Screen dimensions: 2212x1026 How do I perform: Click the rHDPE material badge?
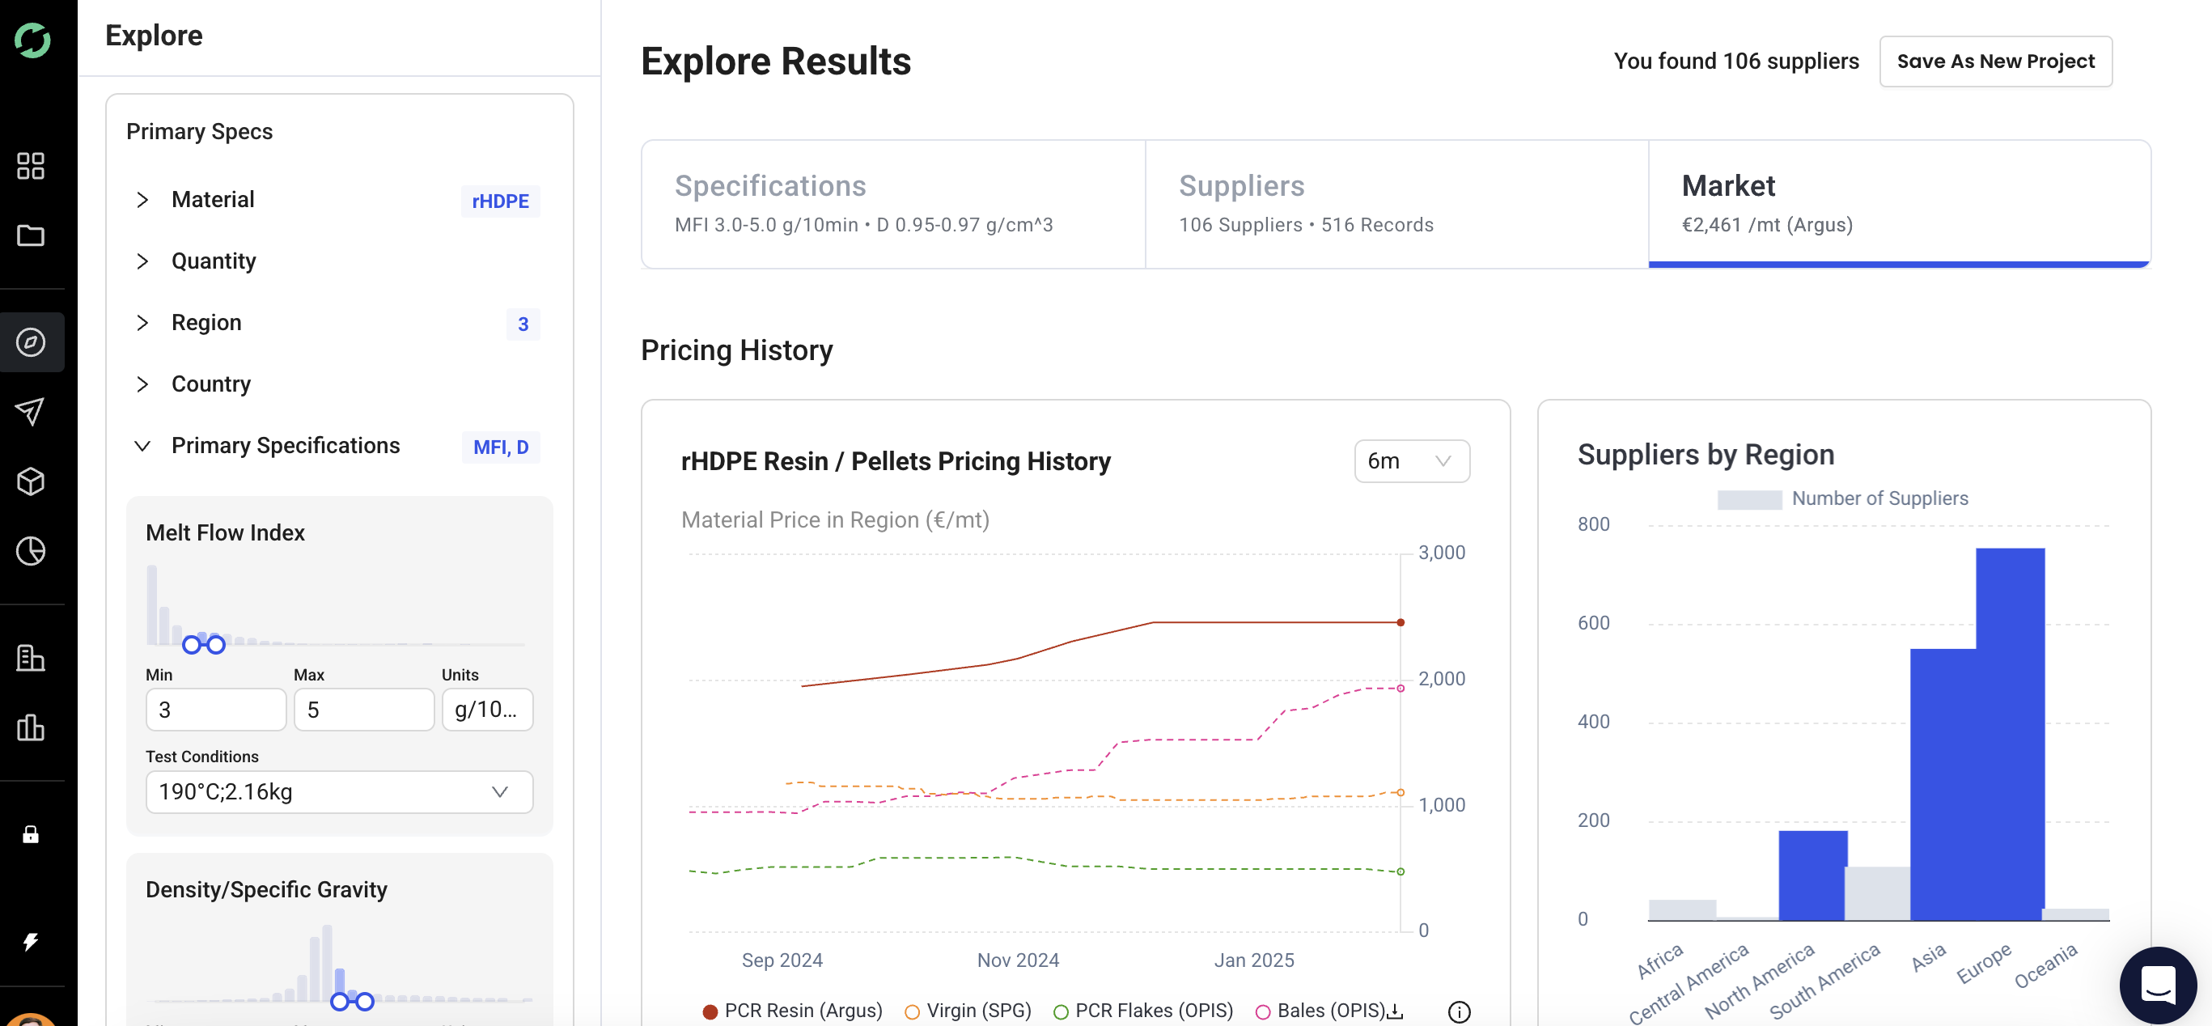coord(501,201)
